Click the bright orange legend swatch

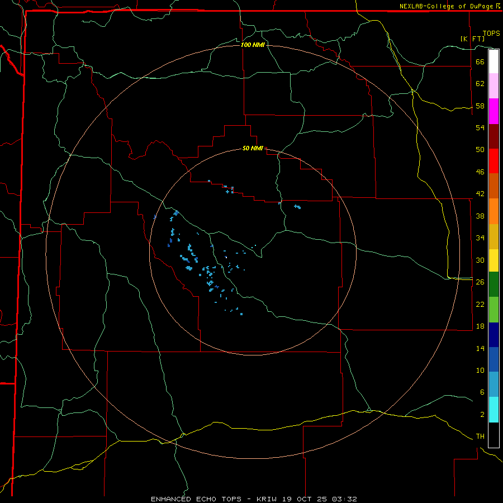(493, 211)
